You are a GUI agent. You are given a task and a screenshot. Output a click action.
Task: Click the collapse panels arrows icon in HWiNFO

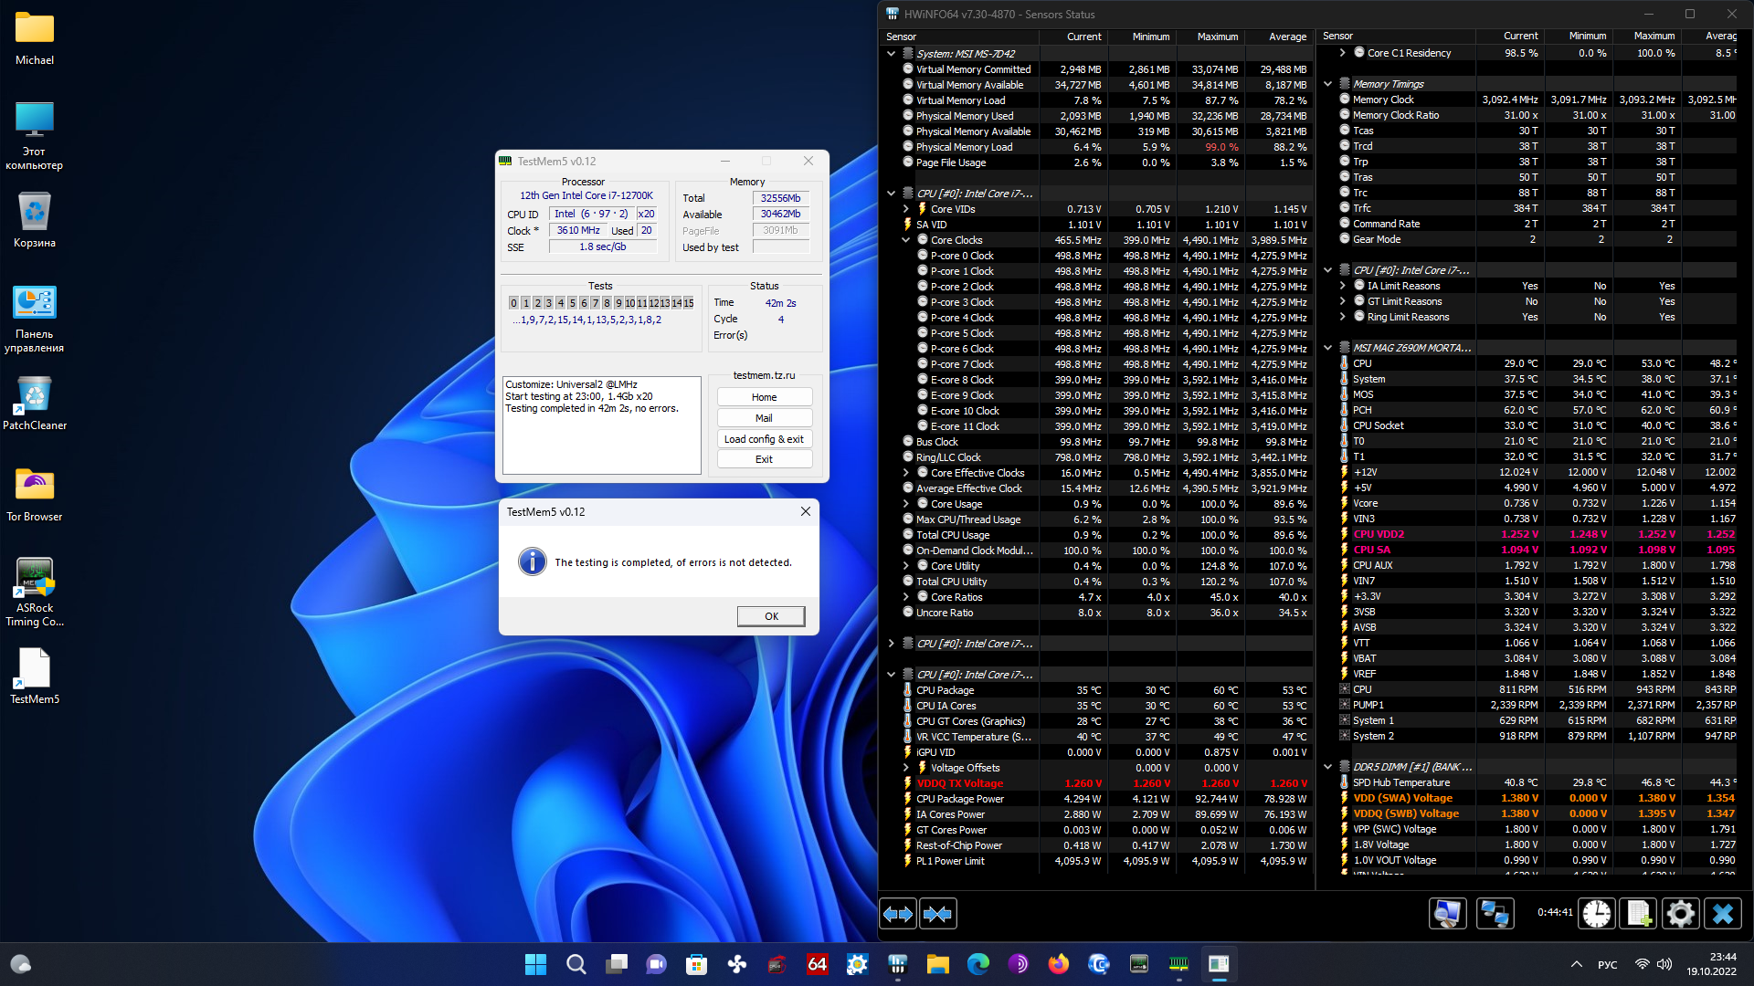pos(938,914)
